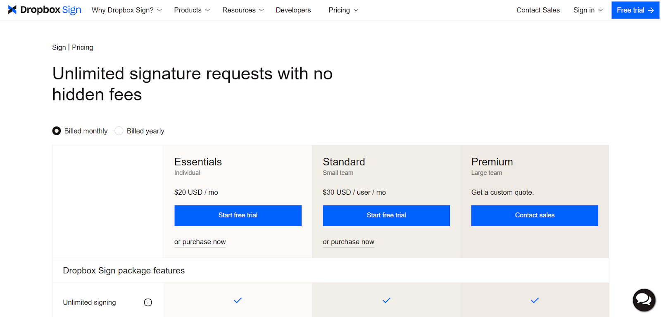Click the Free trial header button
Screen dimensions: 661x317
point(635,10)
